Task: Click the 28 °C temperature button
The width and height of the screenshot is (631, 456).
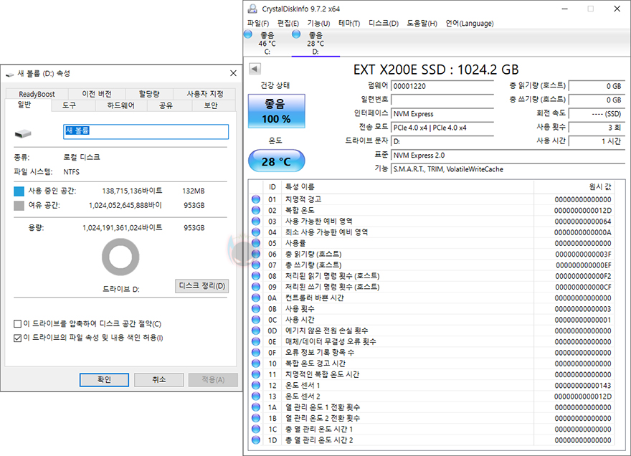Action: 276,161
